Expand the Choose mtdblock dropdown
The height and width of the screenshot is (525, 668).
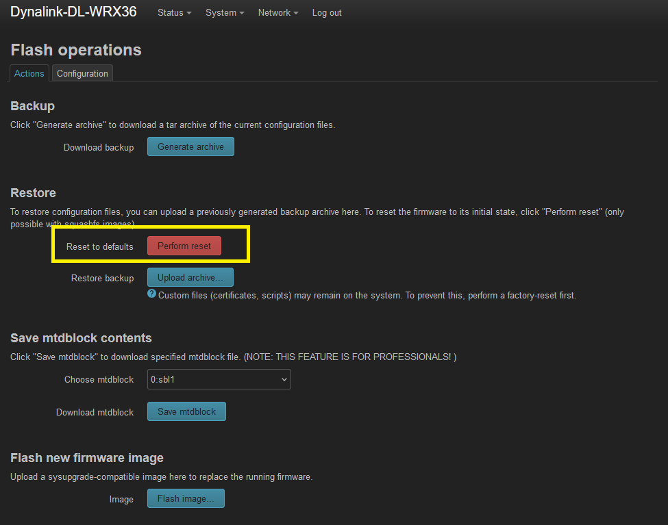click(219, 379)
